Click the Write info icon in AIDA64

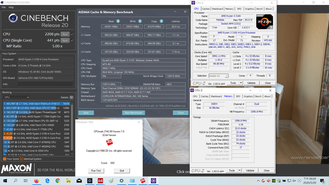[x=140, y=21]
